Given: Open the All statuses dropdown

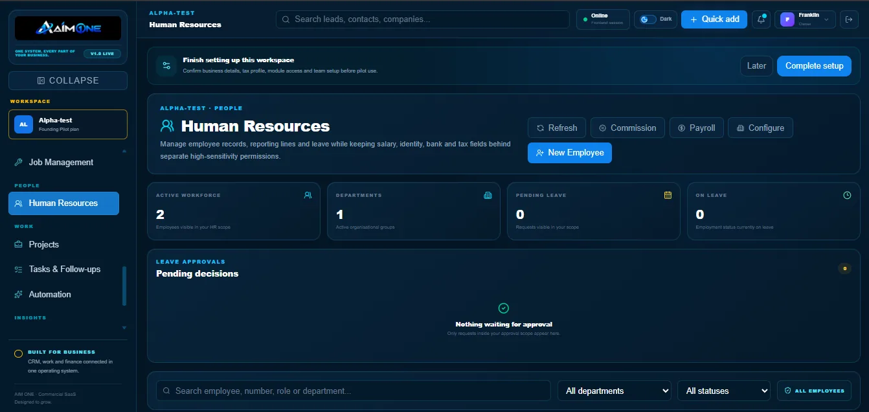Looking at the screenshot, I should click(x=723, y=391).
